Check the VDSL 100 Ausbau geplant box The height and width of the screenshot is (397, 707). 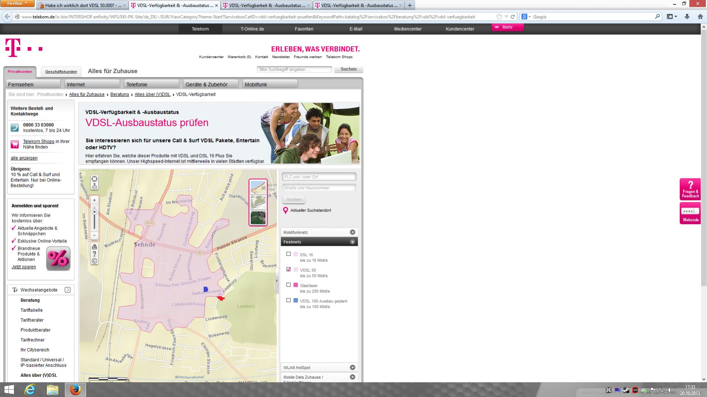(288, 300)
